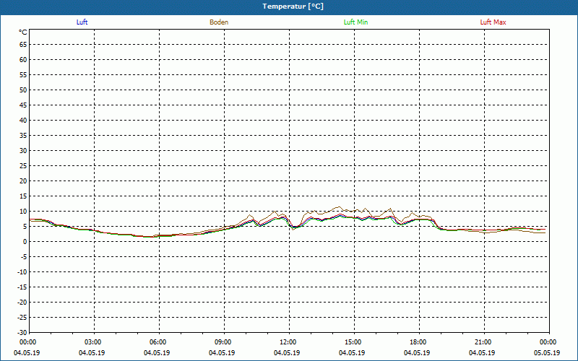Screen dimensions: 578x361
Task: Click the 65 value on y-axis
Action: tap(23, 45)
